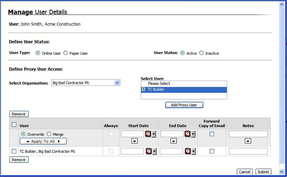Screen dimensions: 287x177
Task: Open End Date calendar in Apply To All row
Action: (x=187, y=134)
